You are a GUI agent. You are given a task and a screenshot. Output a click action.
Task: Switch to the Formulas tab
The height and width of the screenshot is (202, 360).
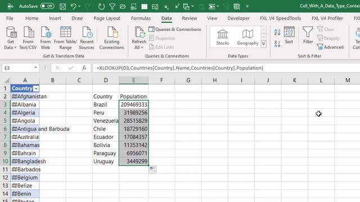141,19
